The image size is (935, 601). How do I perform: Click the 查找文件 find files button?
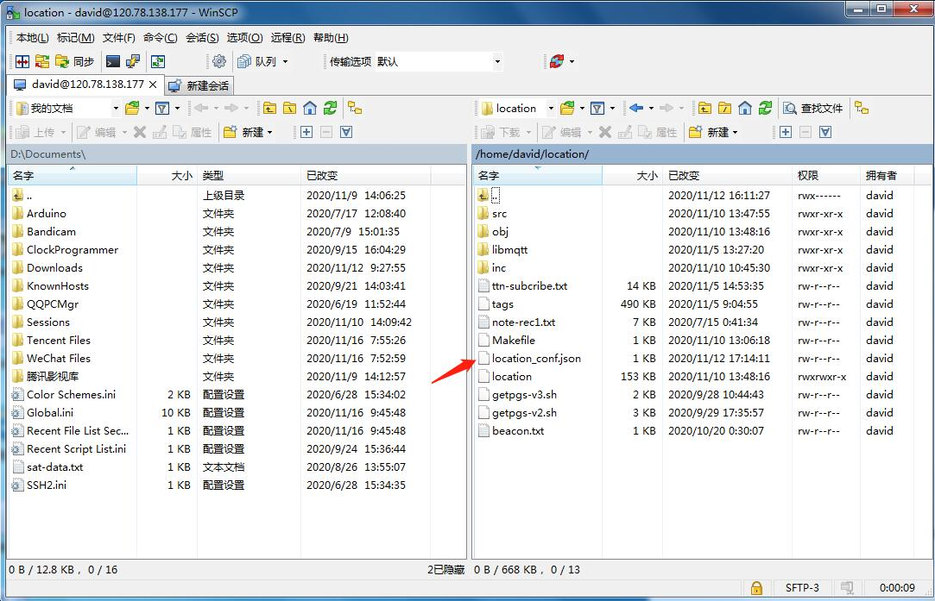813,109
